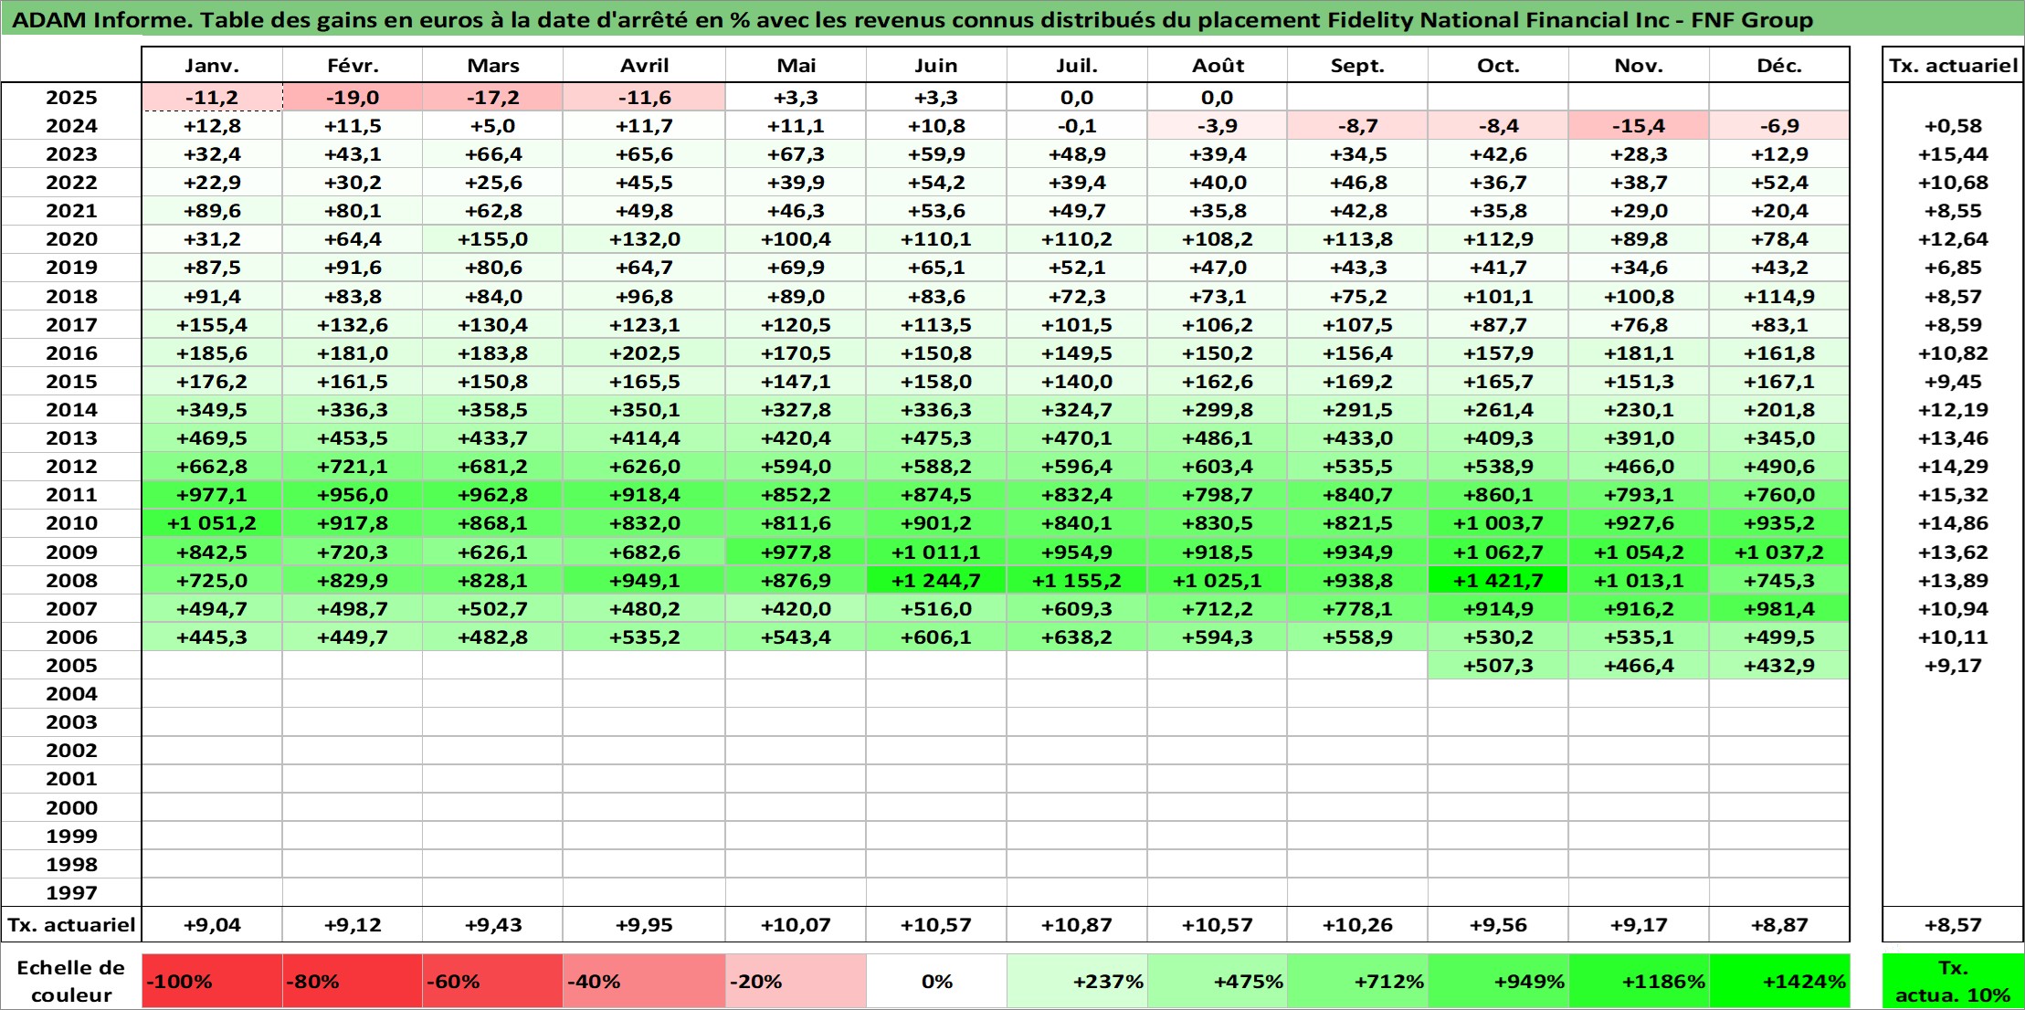Click the +15,44 actuarial rate for 2023
The image size is (2025, 1010).
point(1953,154)
